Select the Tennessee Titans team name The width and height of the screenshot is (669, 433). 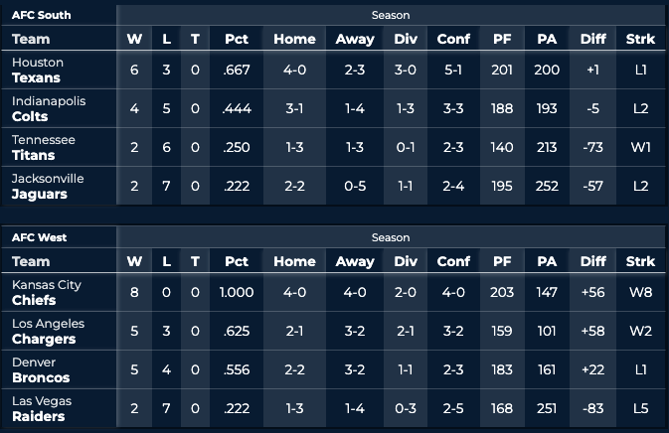coord(44,147)
